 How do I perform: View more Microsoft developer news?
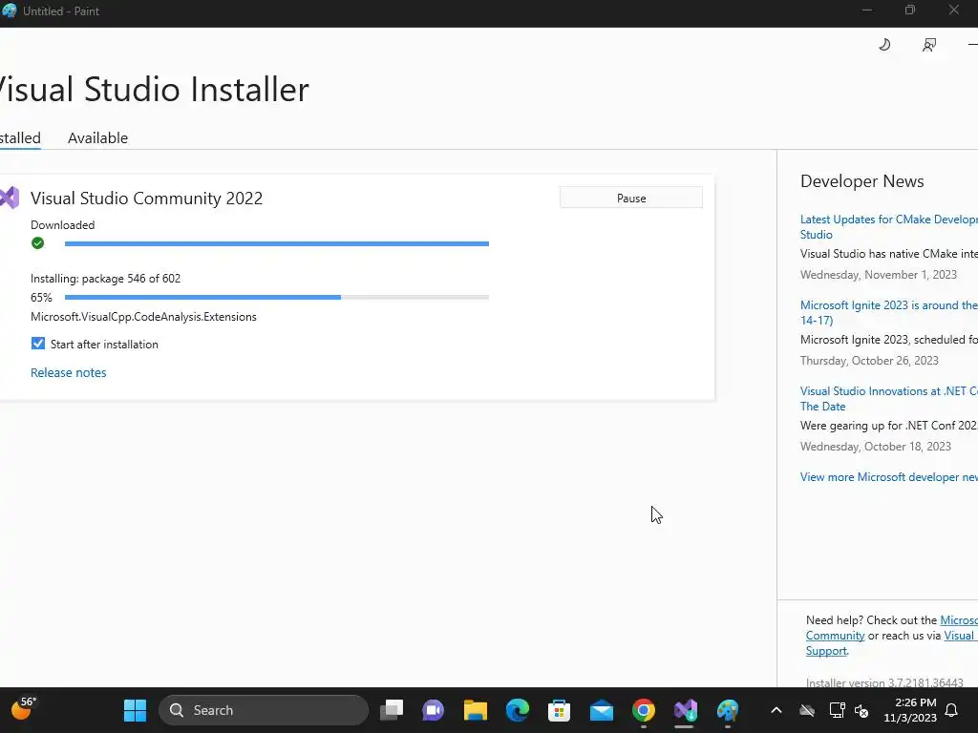coord(889,477)
